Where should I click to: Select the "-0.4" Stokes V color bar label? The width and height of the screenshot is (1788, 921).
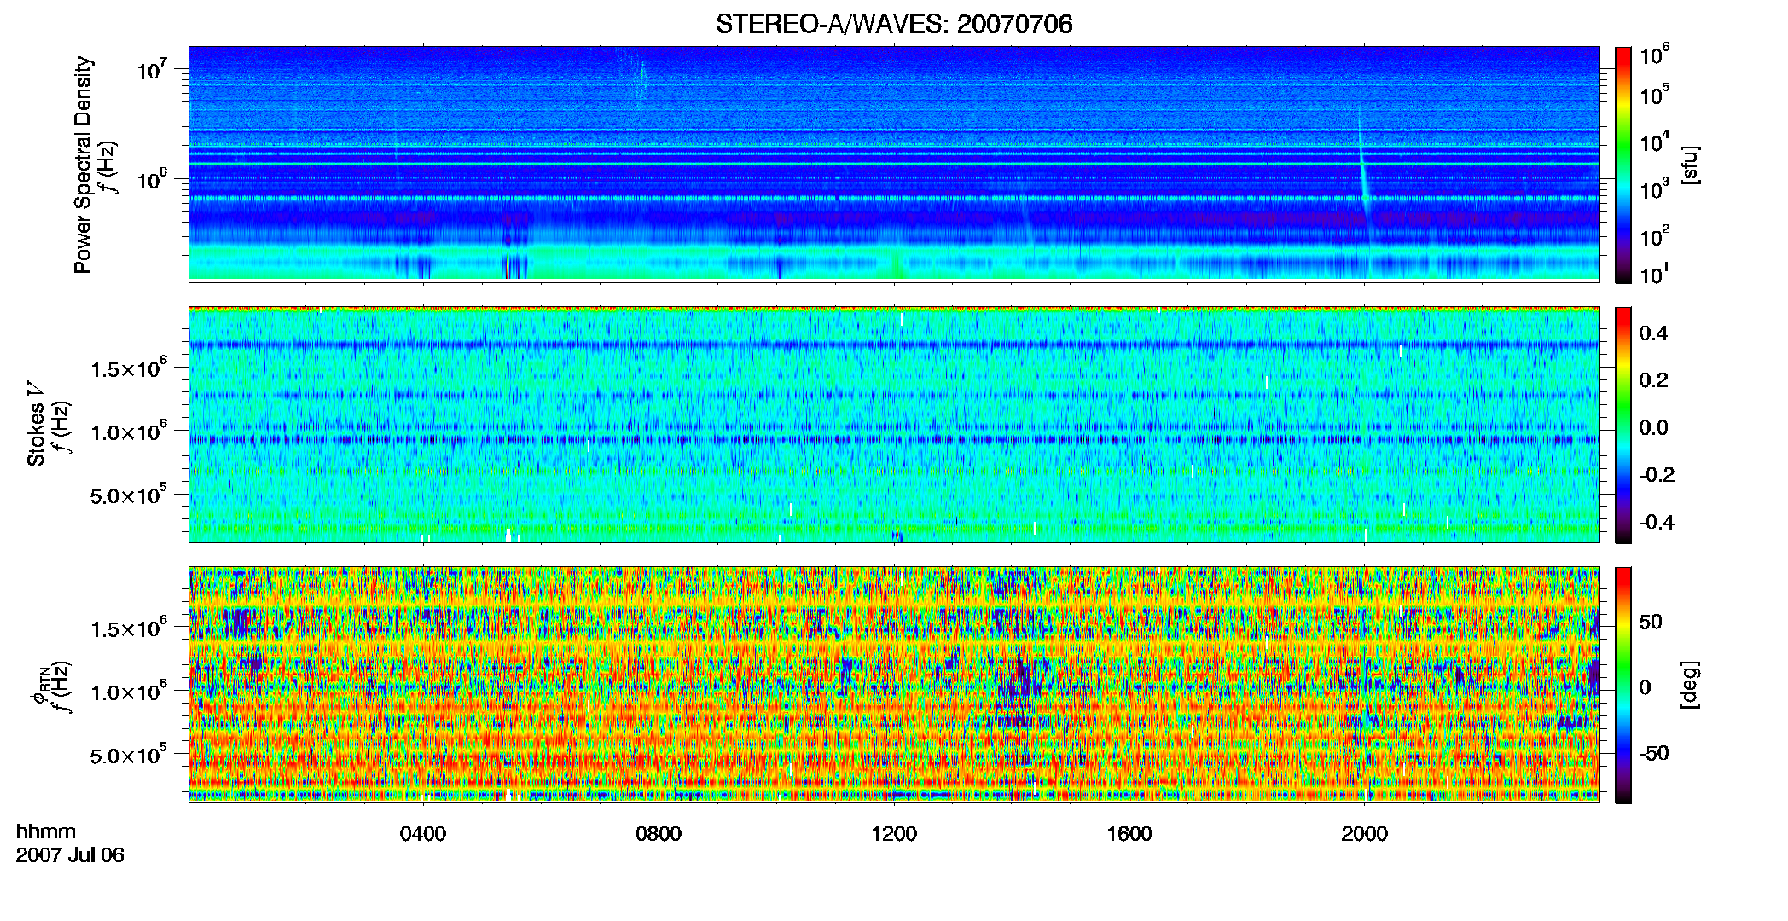coord(1657,522)
